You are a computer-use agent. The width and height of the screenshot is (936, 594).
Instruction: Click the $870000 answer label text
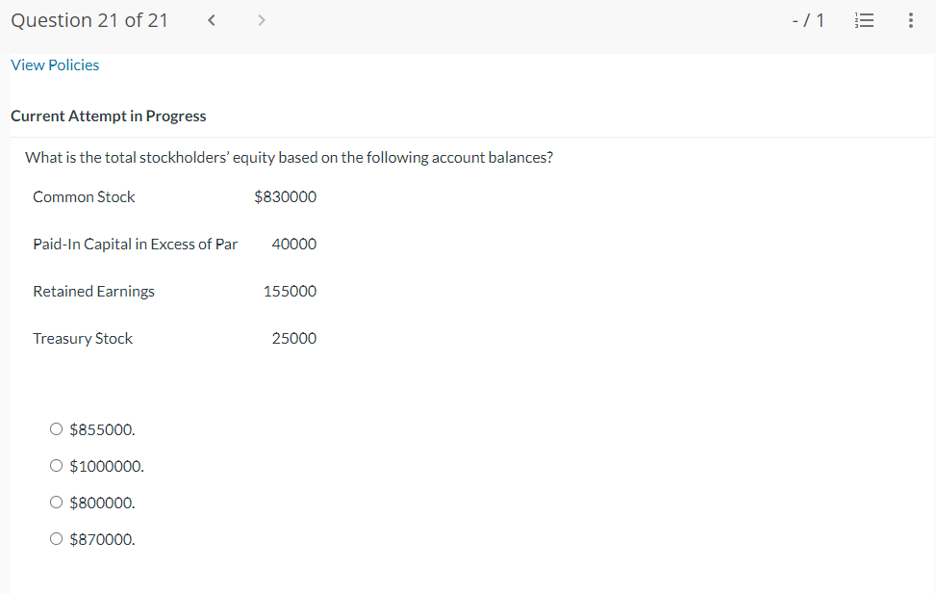pos(102,539)
